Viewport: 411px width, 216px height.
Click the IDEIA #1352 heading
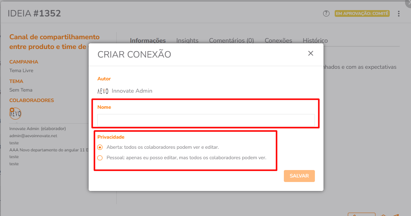click(34, 13)
